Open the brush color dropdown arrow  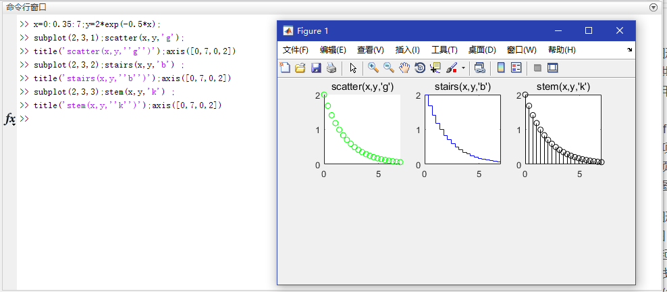click(x=463, y=68)
